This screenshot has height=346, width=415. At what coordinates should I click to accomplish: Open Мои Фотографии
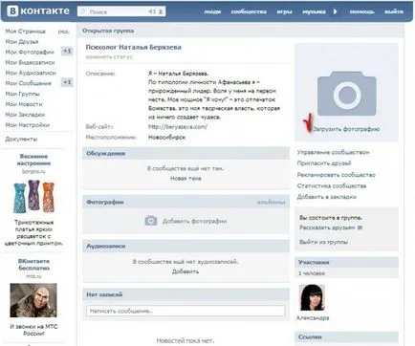pos(30,52)
